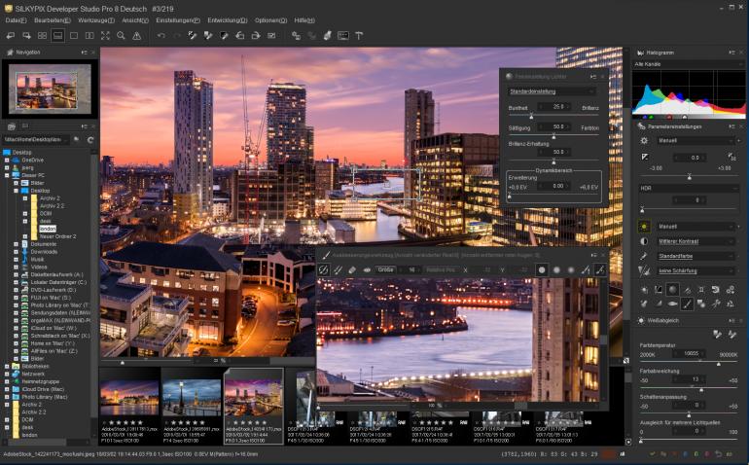
Task: Click the exposure bias icon in parameters
Action: point(644,157)
